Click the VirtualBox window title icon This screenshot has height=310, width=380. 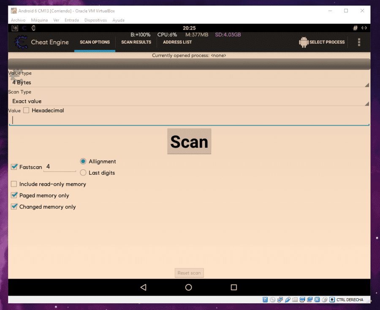pos(14,11)
